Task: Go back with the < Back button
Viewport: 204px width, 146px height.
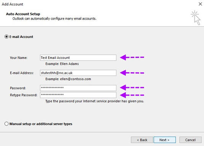Action: (x=142, y=140)
